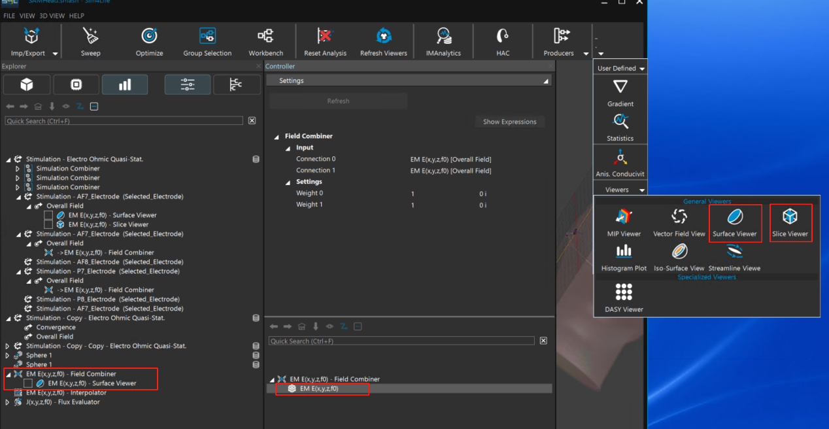
Task: Click Refresh Viewers in toolbar
Action: (384, 36)
